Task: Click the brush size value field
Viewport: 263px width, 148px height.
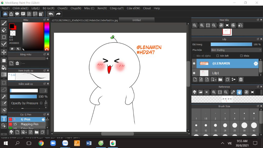Action: click(x=43, y=91)
